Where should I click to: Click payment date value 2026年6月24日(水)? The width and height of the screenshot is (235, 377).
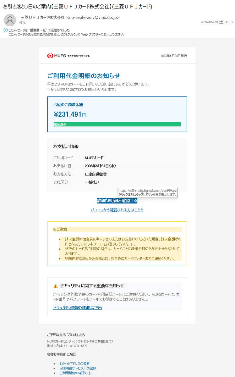(x=100, y=166)
